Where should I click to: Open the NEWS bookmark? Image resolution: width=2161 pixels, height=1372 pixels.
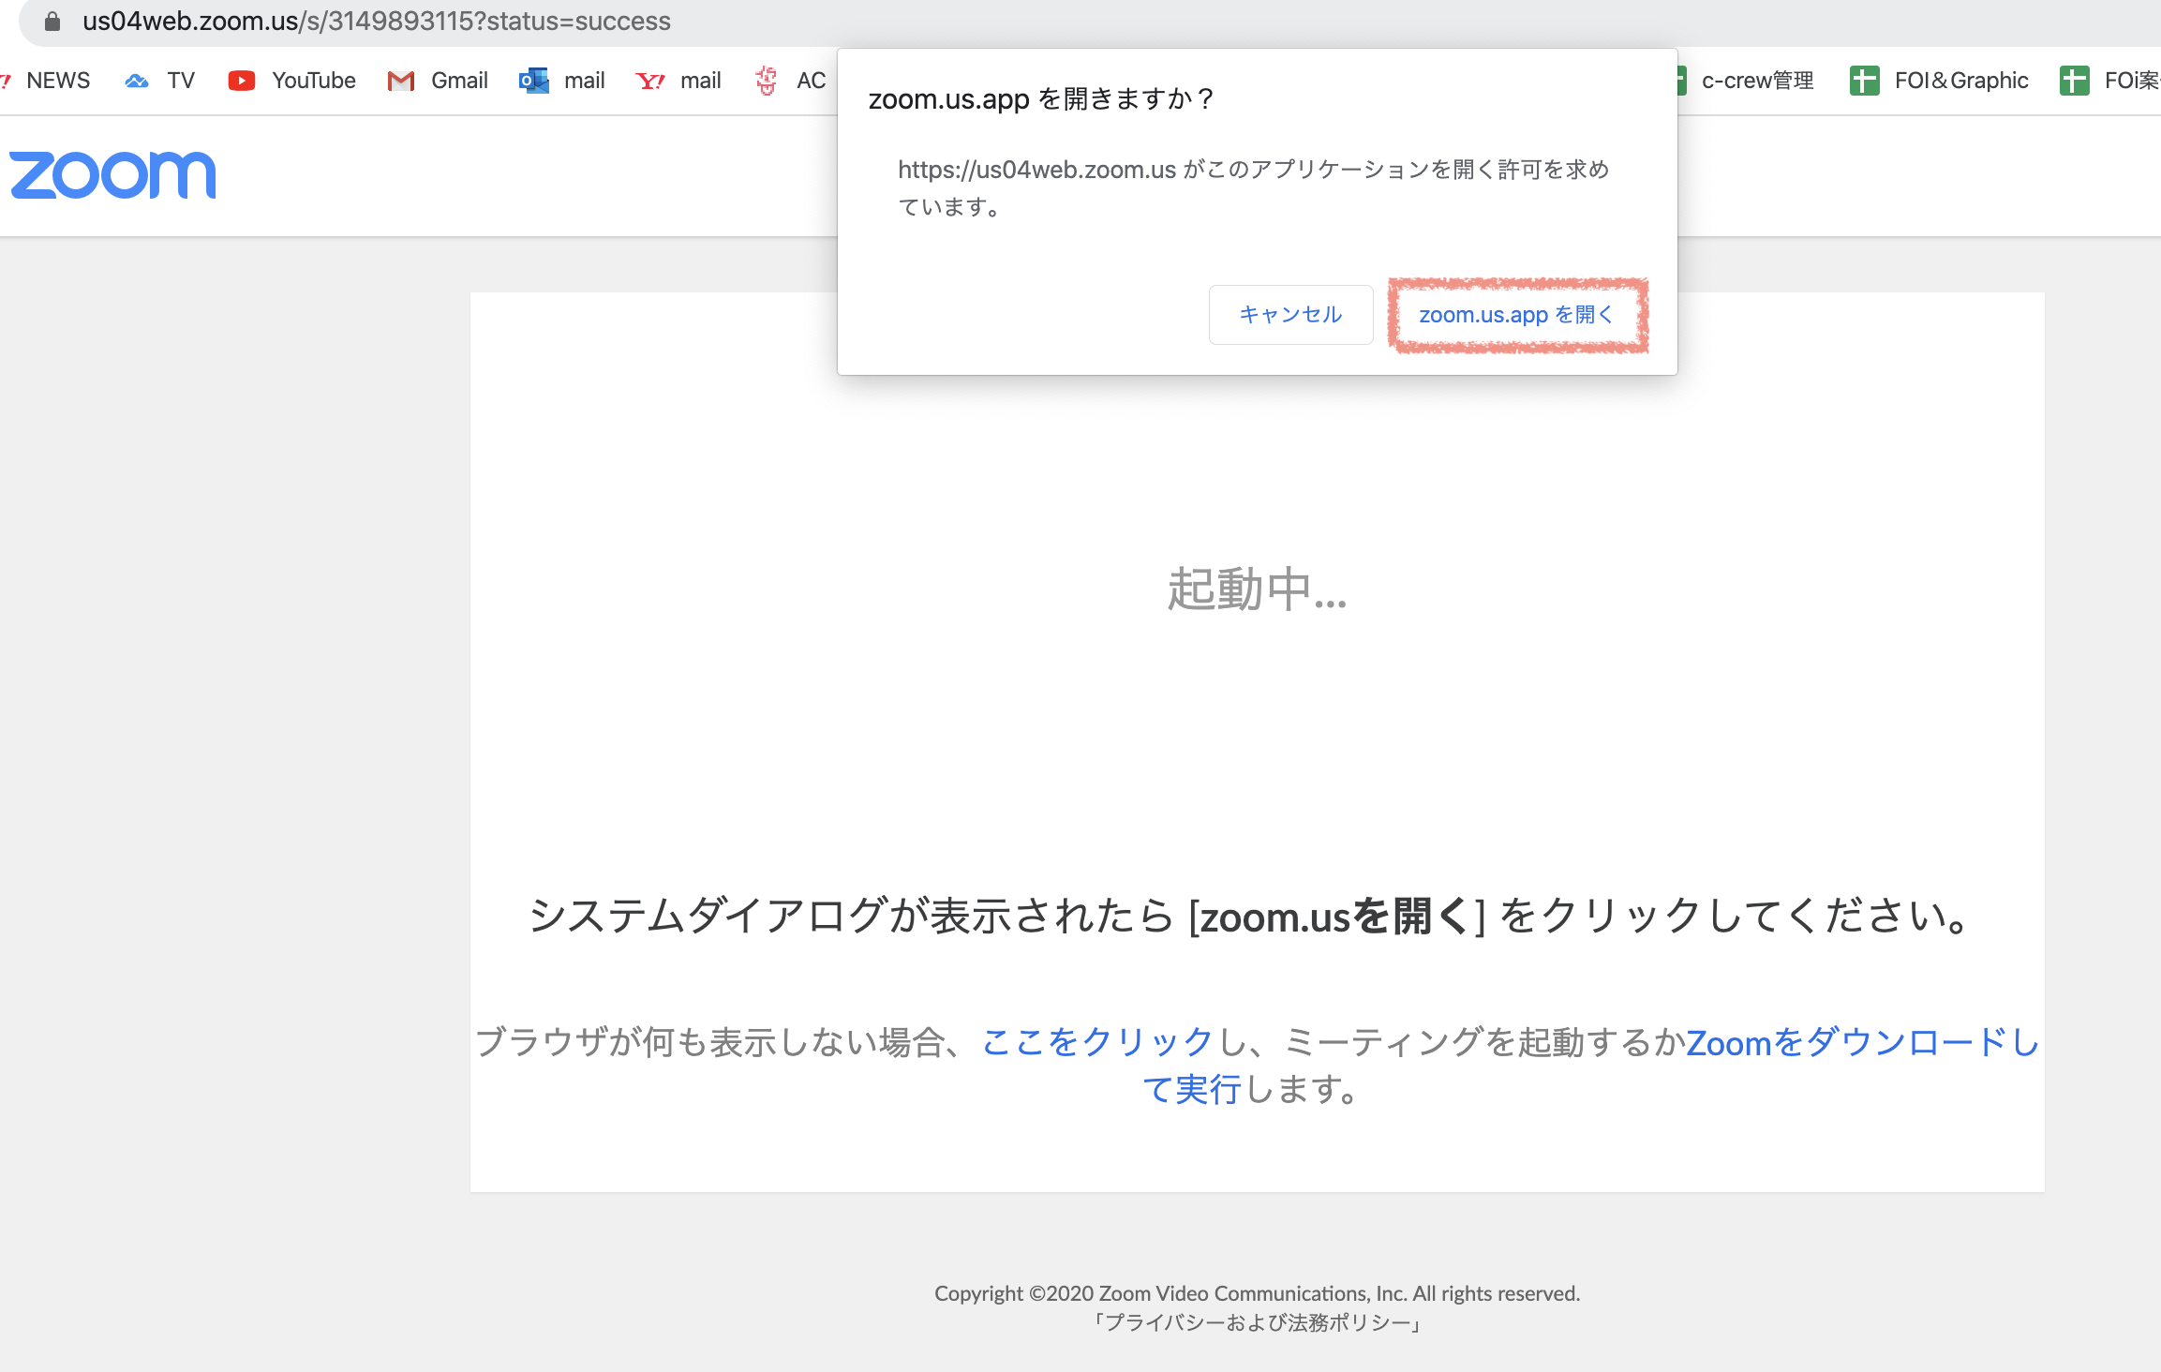(58, 81)
